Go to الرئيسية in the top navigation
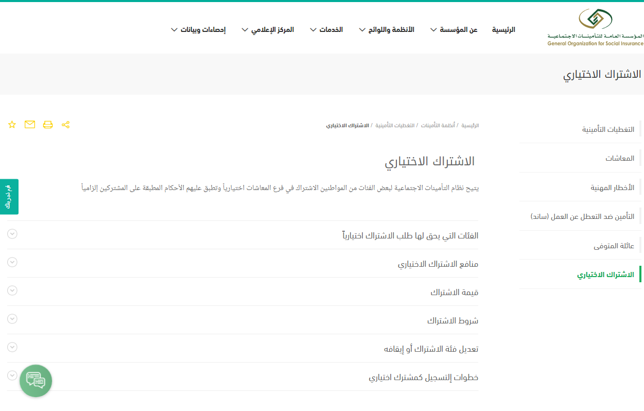 (x=503, y=30)
